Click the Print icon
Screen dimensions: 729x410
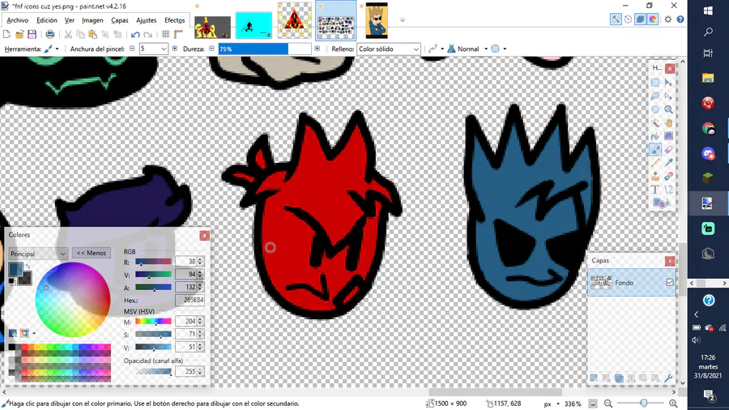click(x=49, y=34)
